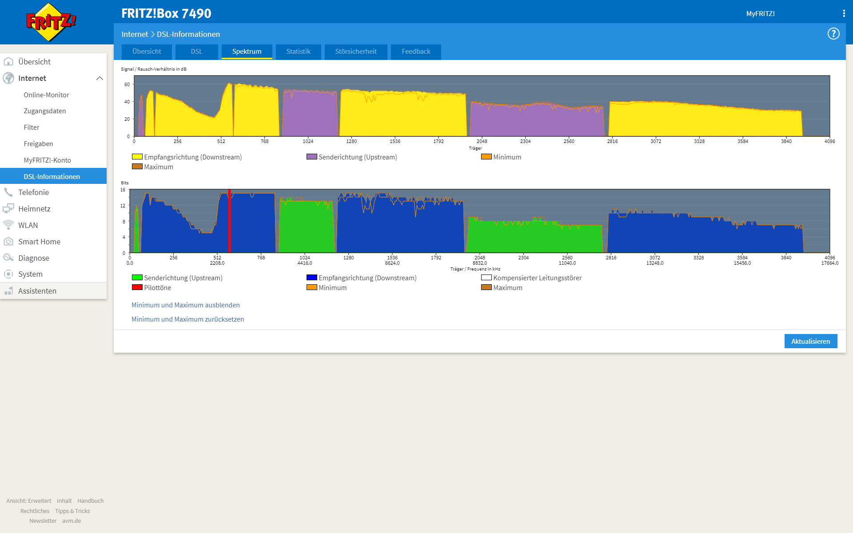Switch to the Statistik tab
Screen dimensions: 853x533
click(x=298, y=52)
